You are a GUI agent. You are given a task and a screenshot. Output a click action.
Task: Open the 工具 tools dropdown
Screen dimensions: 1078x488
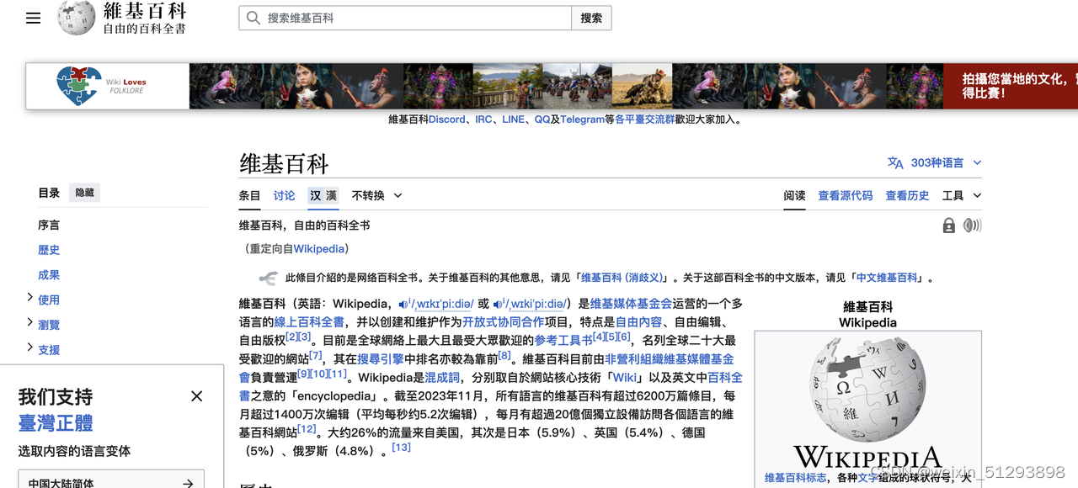pyautogui.click(x=962, y=195)
